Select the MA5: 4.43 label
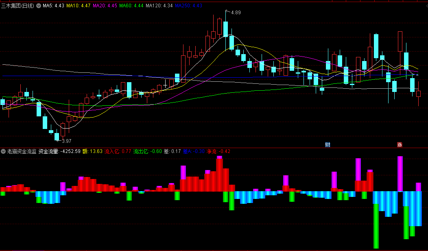The width and height of the screenshot is (428, 251). pyautogui.click(x=53, y=6)
